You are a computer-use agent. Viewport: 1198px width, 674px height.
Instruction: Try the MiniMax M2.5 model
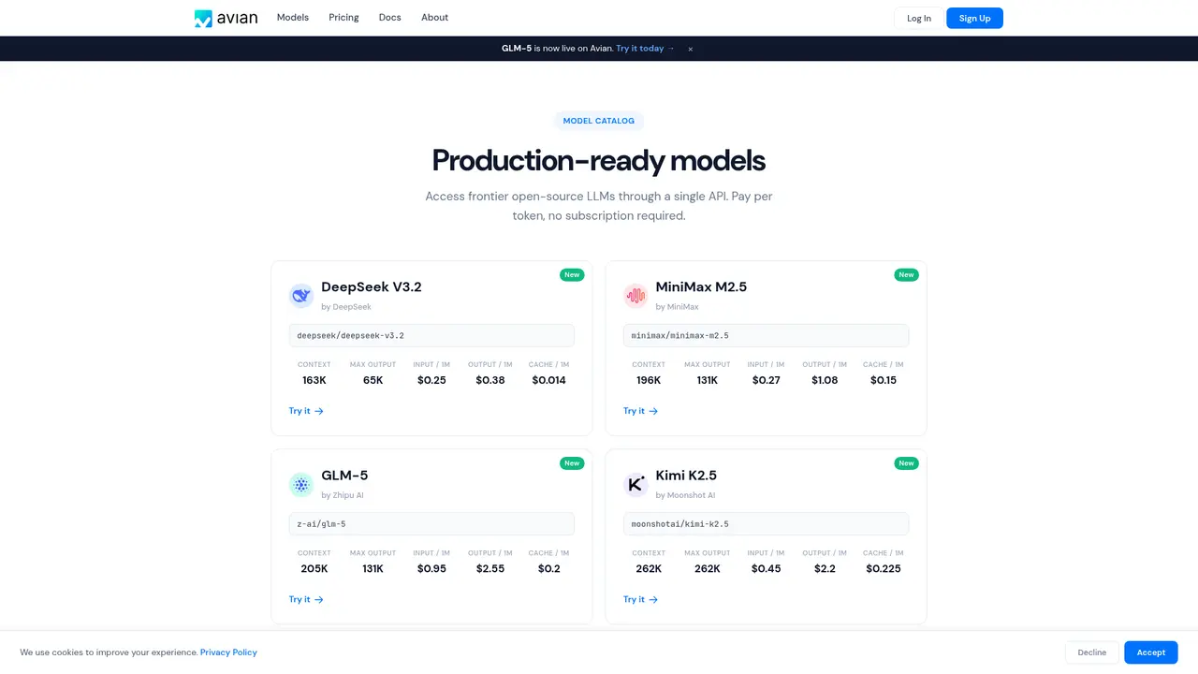coord(640,411)
